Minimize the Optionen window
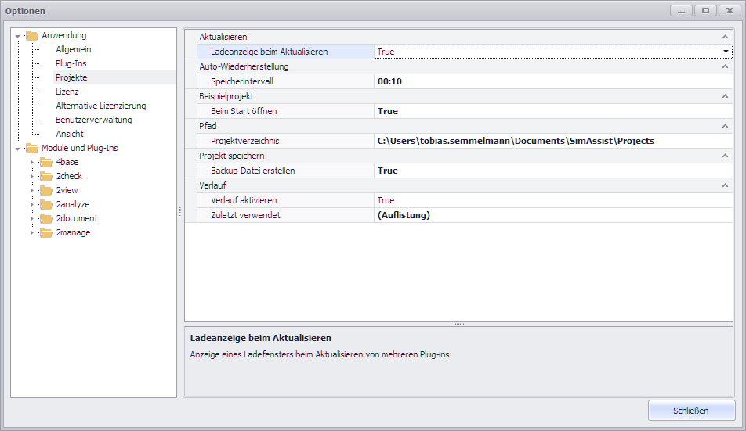This screenshot has height=431, width=746. [681, 10]
